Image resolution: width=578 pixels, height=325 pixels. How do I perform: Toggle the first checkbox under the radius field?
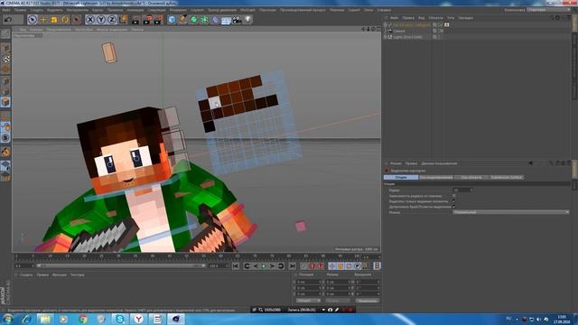tap(454, 196)
